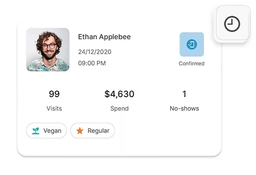The width and height of the screenshot is (256, 175).
Task: Click the Visits label
Action: tap(54, 108)
